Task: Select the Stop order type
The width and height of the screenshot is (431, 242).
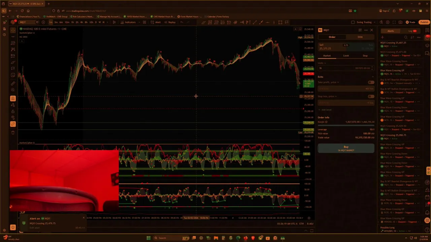Action: (365, 55)
